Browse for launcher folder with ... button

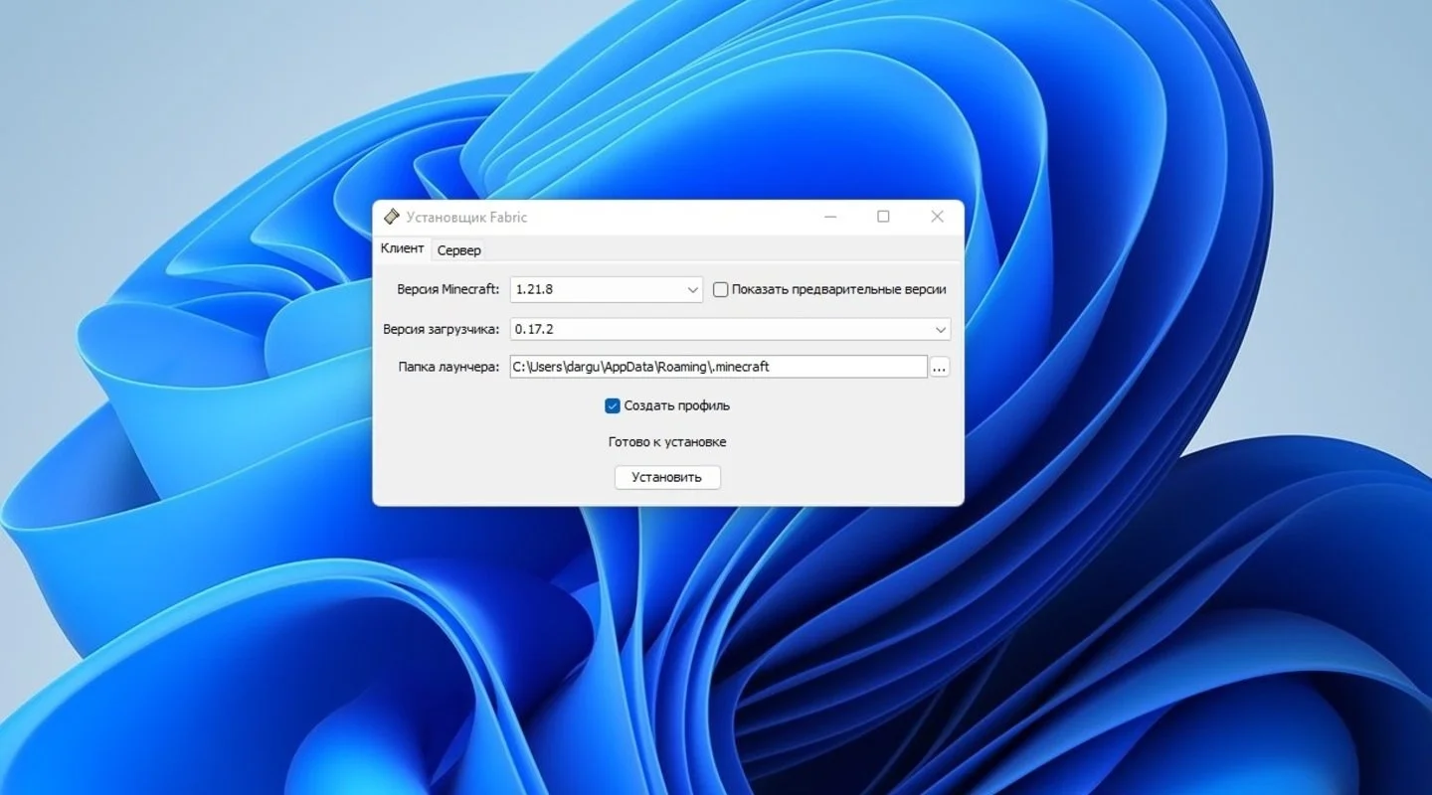[940, 367]
